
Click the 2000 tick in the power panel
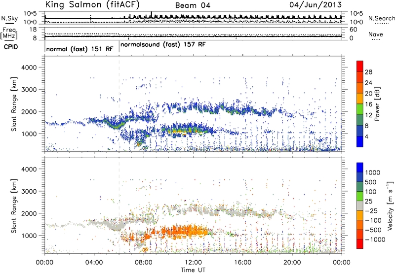29,111
